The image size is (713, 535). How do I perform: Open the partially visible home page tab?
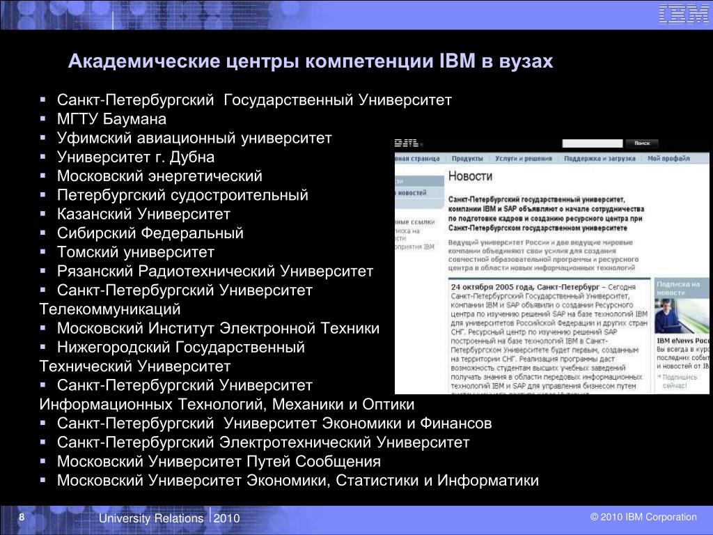(418, 158)
